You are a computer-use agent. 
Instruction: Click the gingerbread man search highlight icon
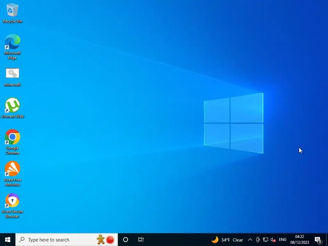point(101,240)
